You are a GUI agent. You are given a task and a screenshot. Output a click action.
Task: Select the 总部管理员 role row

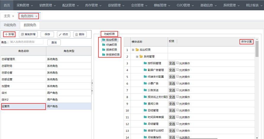46,59
